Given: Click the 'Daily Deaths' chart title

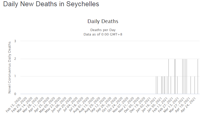Looking at the screenshot, I should point(103,21).
